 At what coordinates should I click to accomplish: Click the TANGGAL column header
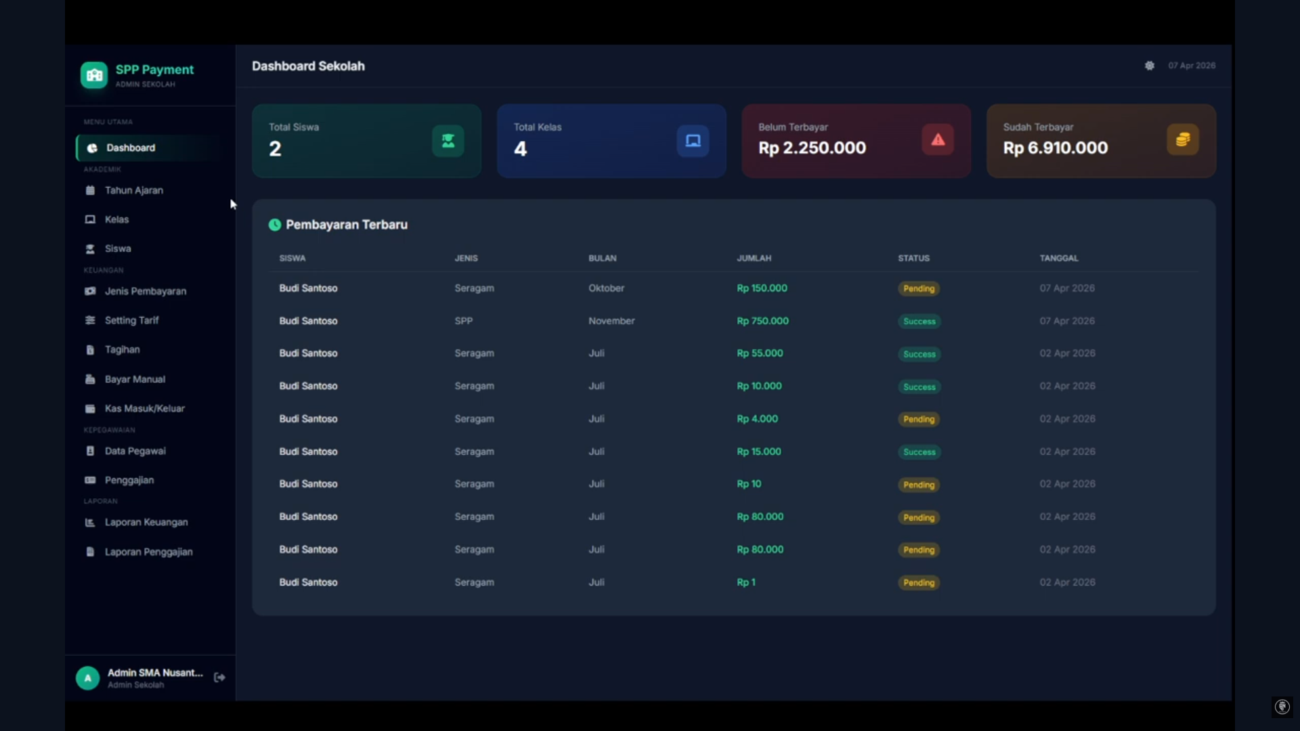[1059, 258]
